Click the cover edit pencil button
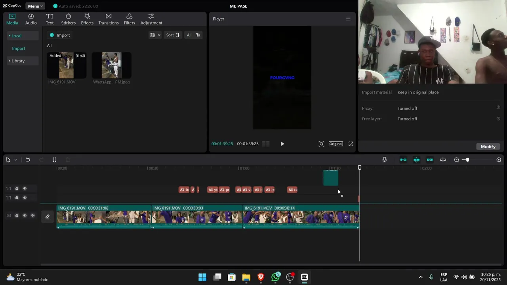The width and height of the screenshot is (507, 285). coord(47,217)
